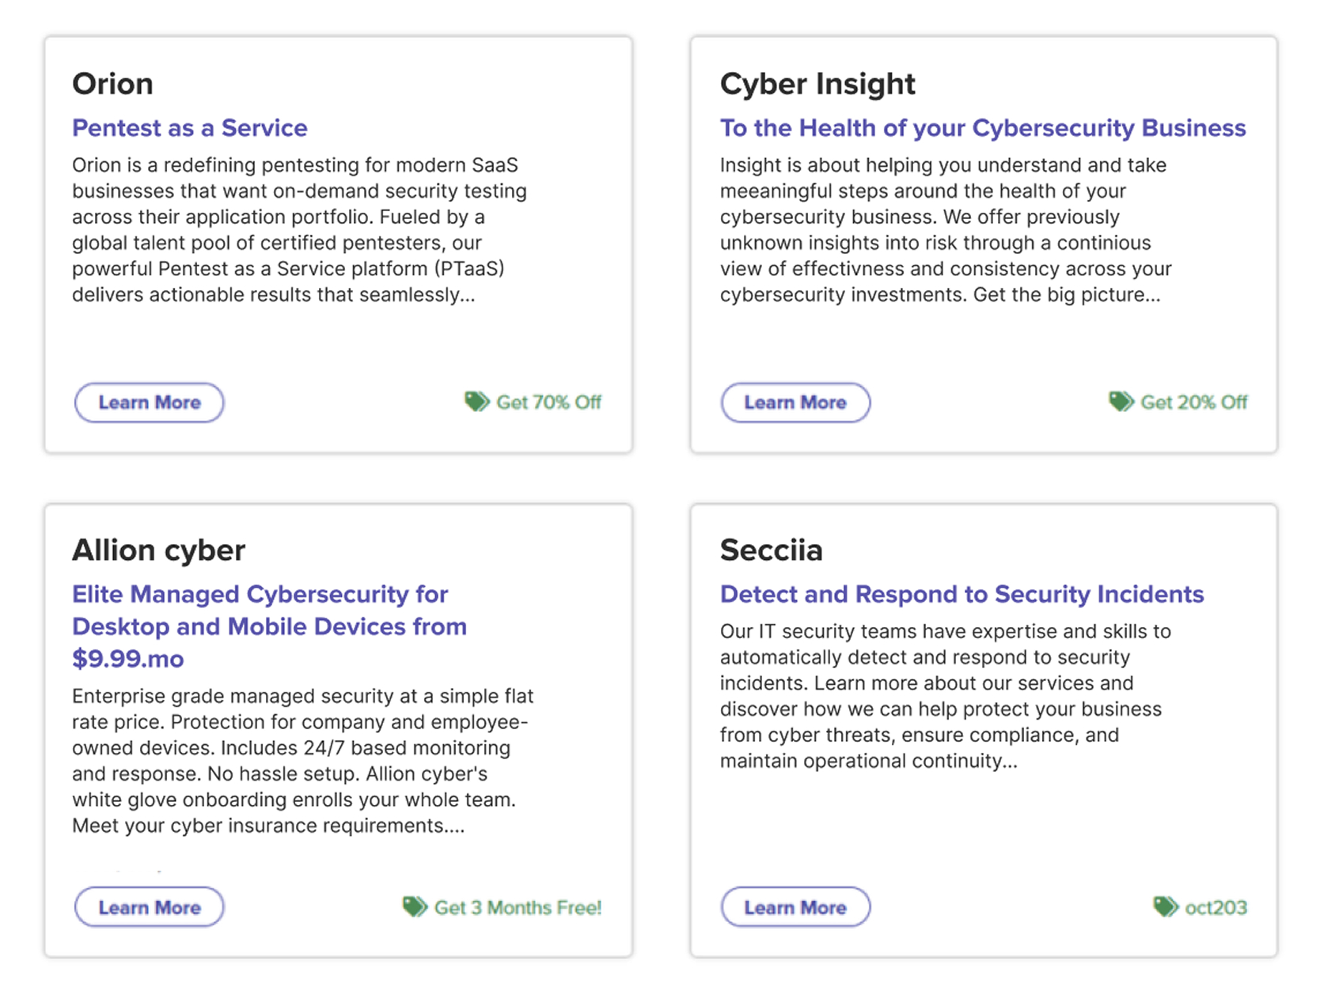Click the green tag icon beside Get 70% Off
The image size is (1320, 994).
[476, 402]
